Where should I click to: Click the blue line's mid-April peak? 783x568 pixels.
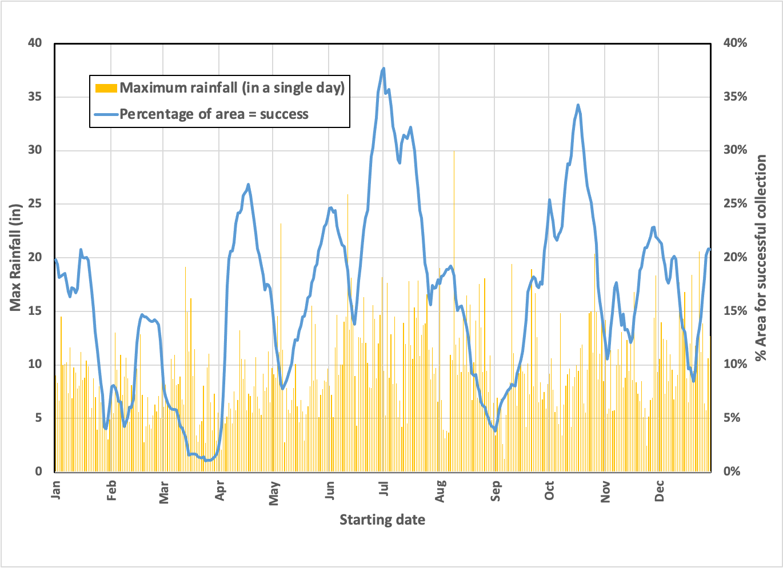click(248, 185)
